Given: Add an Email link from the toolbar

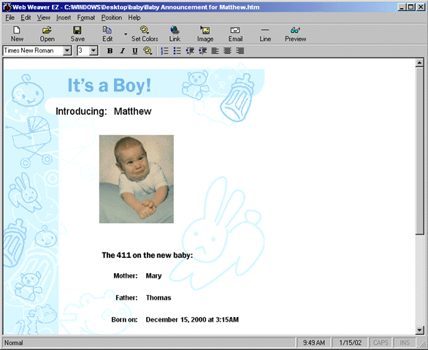Looking at the screenshot, I should (235, 34).
